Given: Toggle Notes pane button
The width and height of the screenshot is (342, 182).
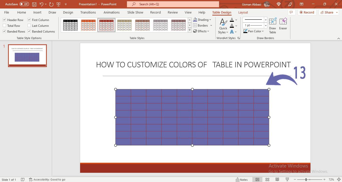Looking at the screenshot, I should pyautogui.click(x=242, y=179).
